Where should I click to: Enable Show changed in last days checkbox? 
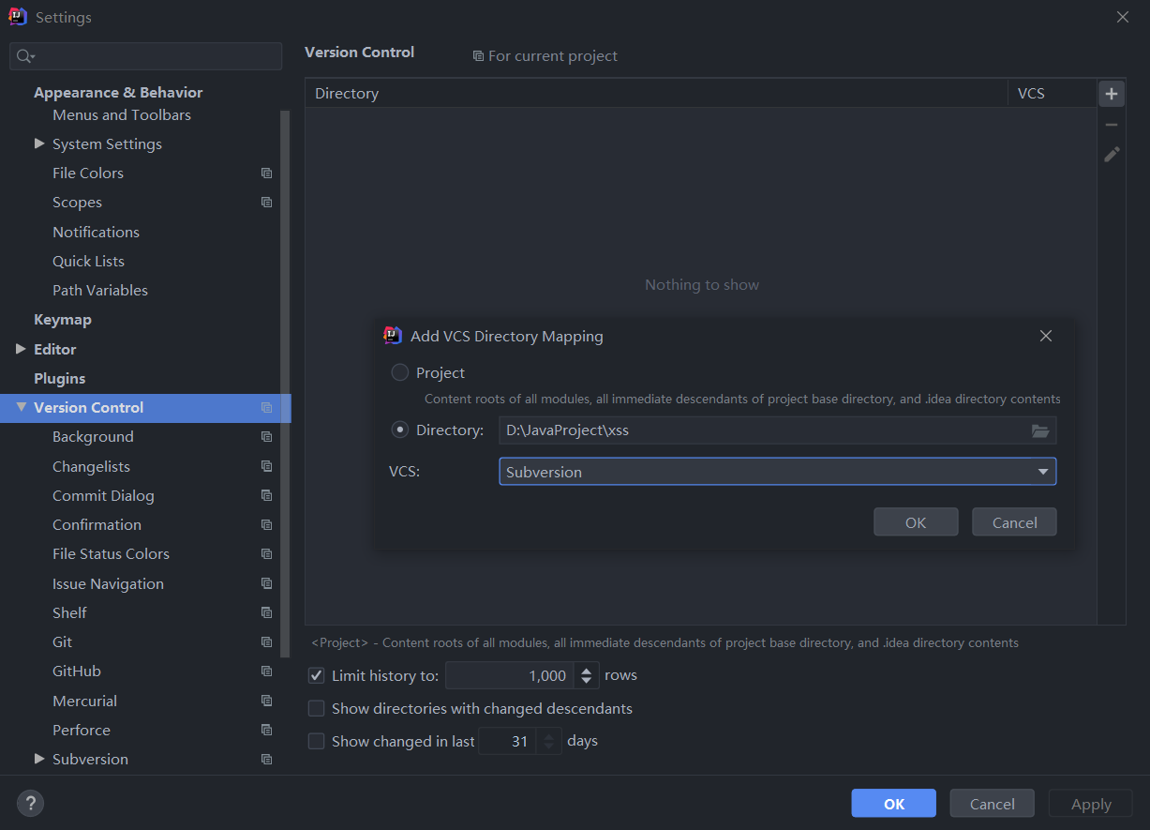tap(317, 741)
